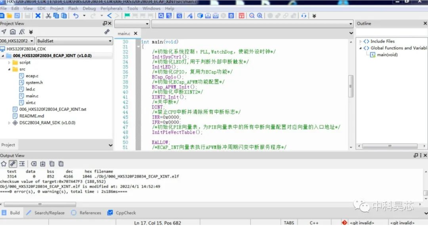Click the Undo arrow icon

76,16
